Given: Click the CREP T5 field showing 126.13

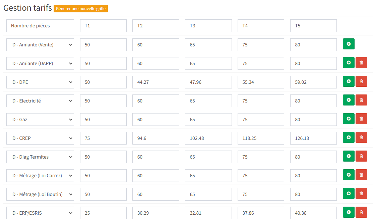Looking at the screenshot, I should [313, 138].
